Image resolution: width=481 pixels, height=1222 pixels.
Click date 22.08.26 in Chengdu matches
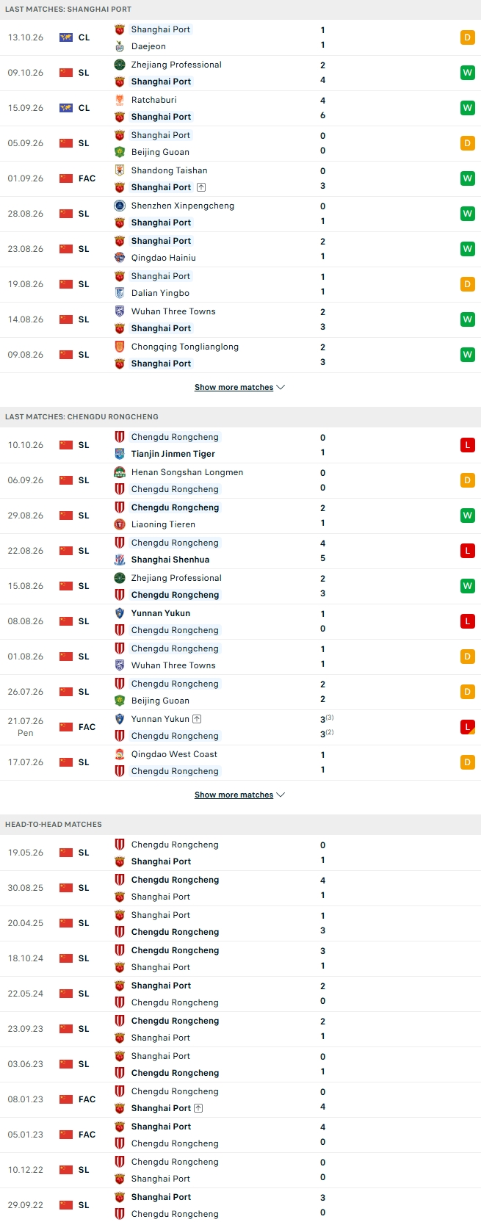26,551
